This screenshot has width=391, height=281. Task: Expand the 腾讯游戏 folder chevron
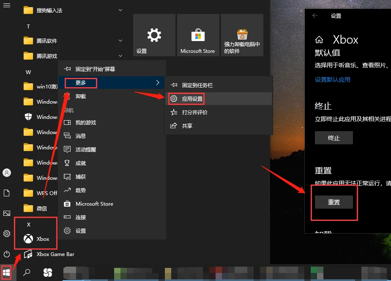click(x=120, y=56)
